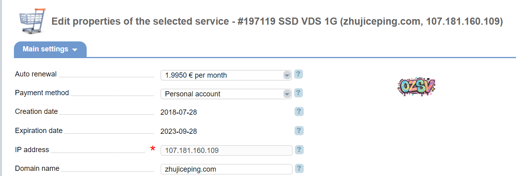516x176 pixels.
Task: Click help icon beside IP address field
Action: (x=299, y=150)
